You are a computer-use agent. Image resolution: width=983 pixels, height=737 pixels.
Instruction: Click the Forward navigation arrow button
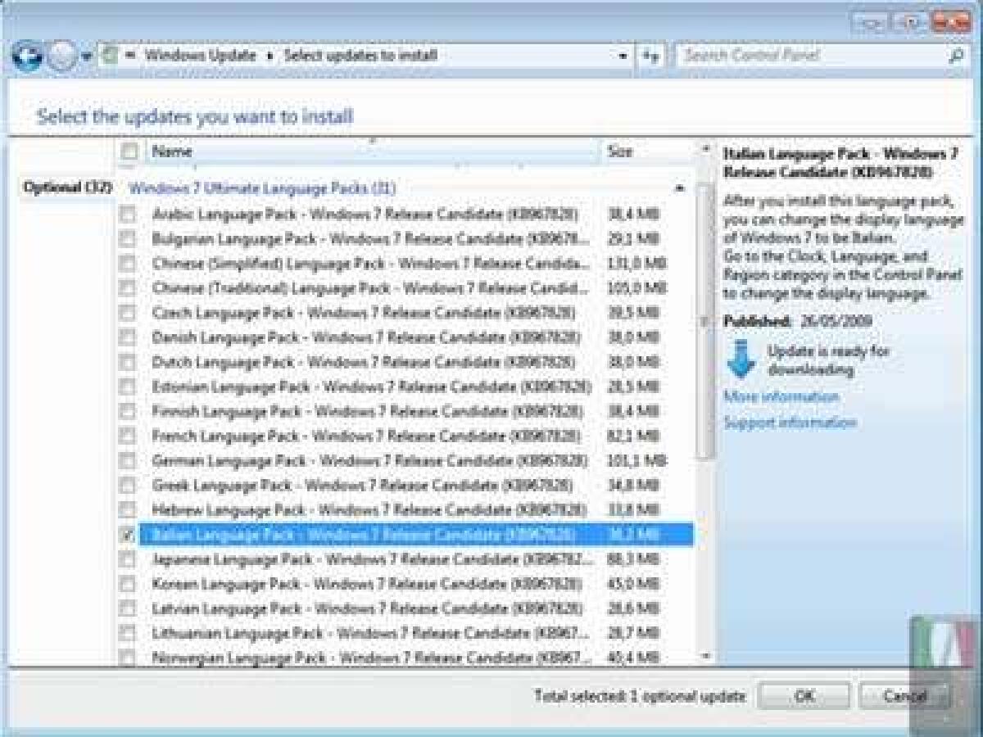click(61, 57)
